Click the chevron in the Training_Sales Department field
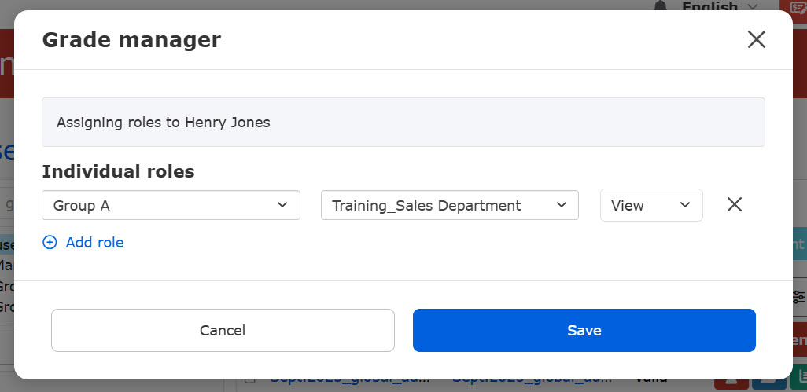This screenshot has height=392, width=807. click(x=562, y=205)
